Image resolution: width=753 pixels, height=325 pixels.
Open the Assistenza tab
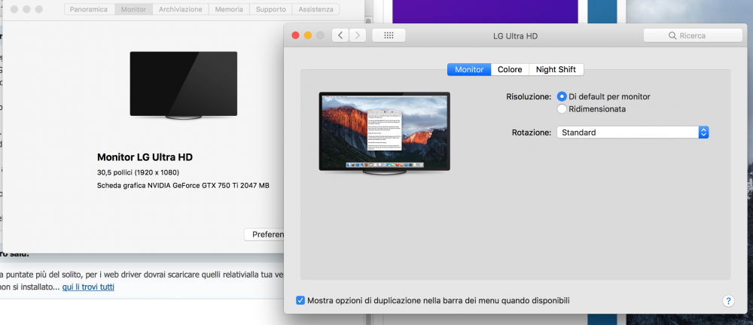pyautogui.click(x=316, y=9)
